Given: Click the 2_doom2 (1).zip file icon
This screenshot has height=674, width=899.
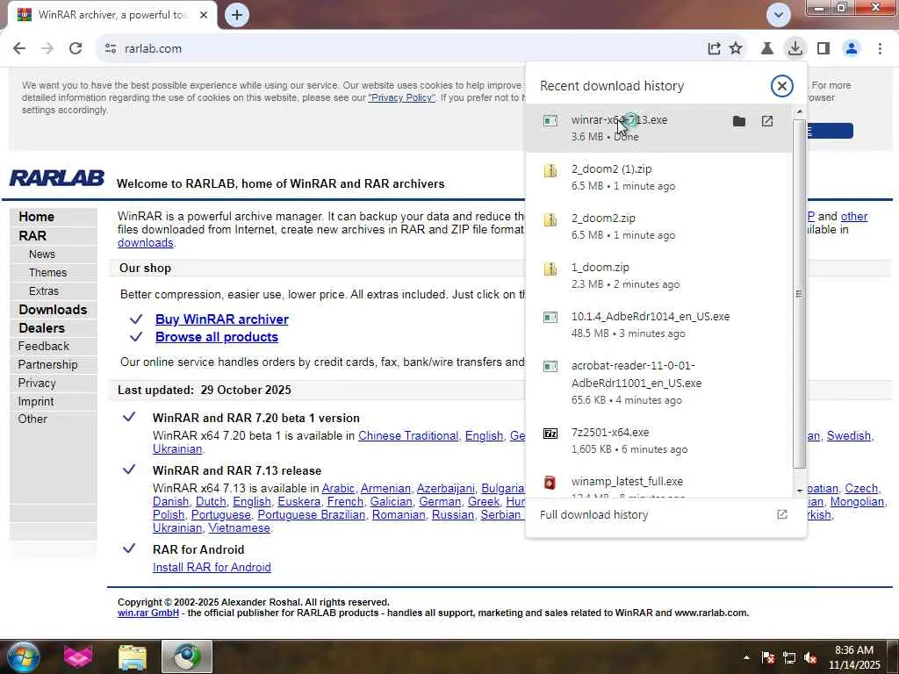Looking at the screenshot, I should [x=550, y=170].
